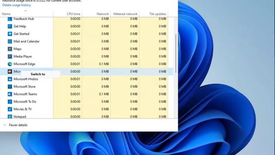
Task: Select the Microsoft Photos row name
Action: (26, 79)
